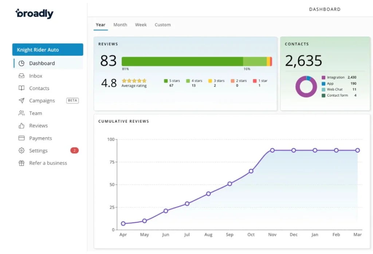Open the Custom date range tab

[163, 25]
